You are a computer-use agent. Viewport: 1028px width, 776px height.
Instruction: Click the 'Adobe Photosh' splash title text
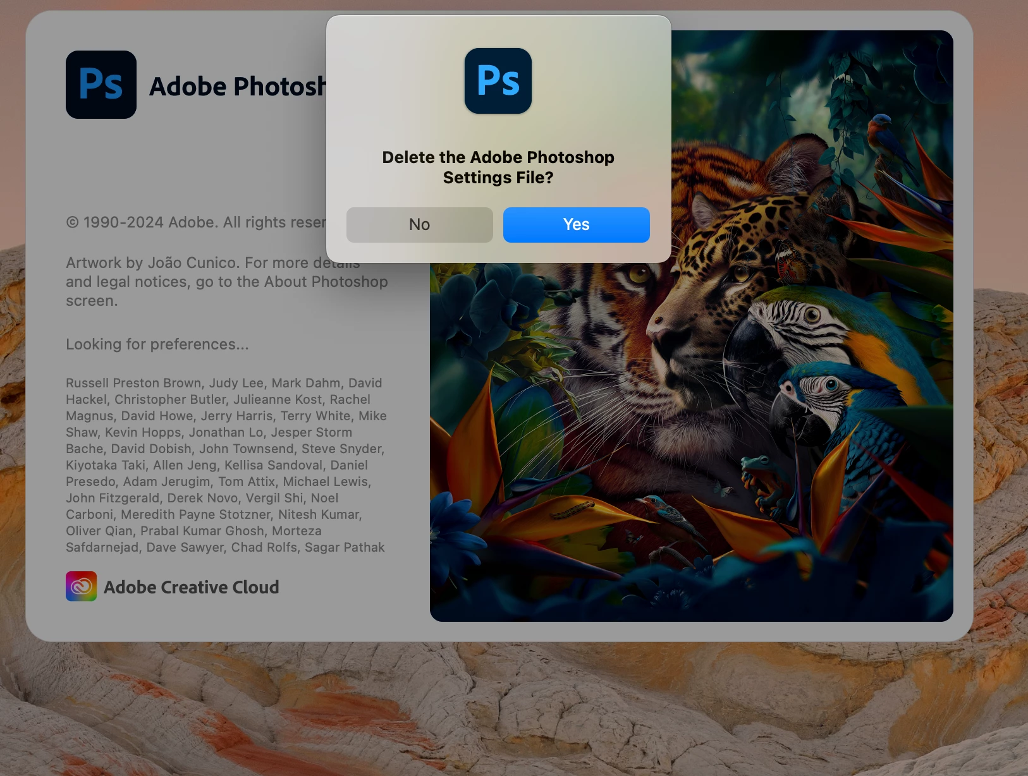click(238, 87)
